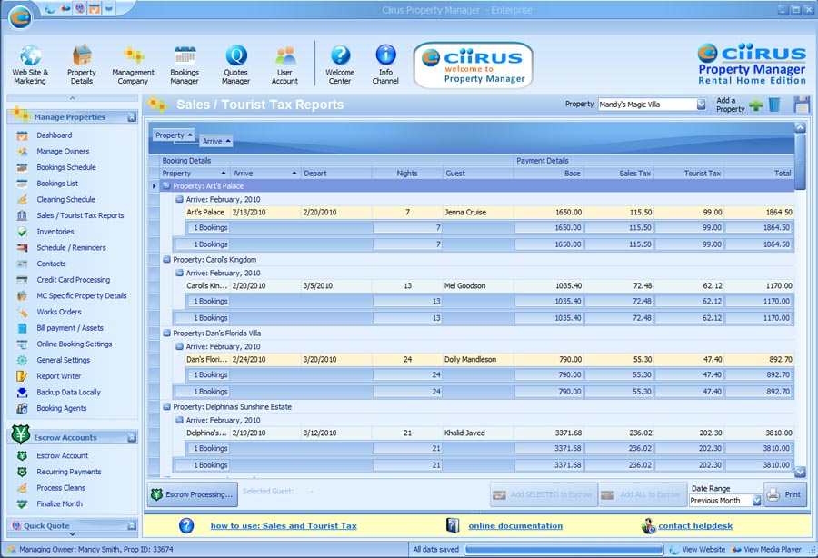Sort by the Tourist Tax column header
Screen dimensions: 818x558
click(x=689, y=174)
